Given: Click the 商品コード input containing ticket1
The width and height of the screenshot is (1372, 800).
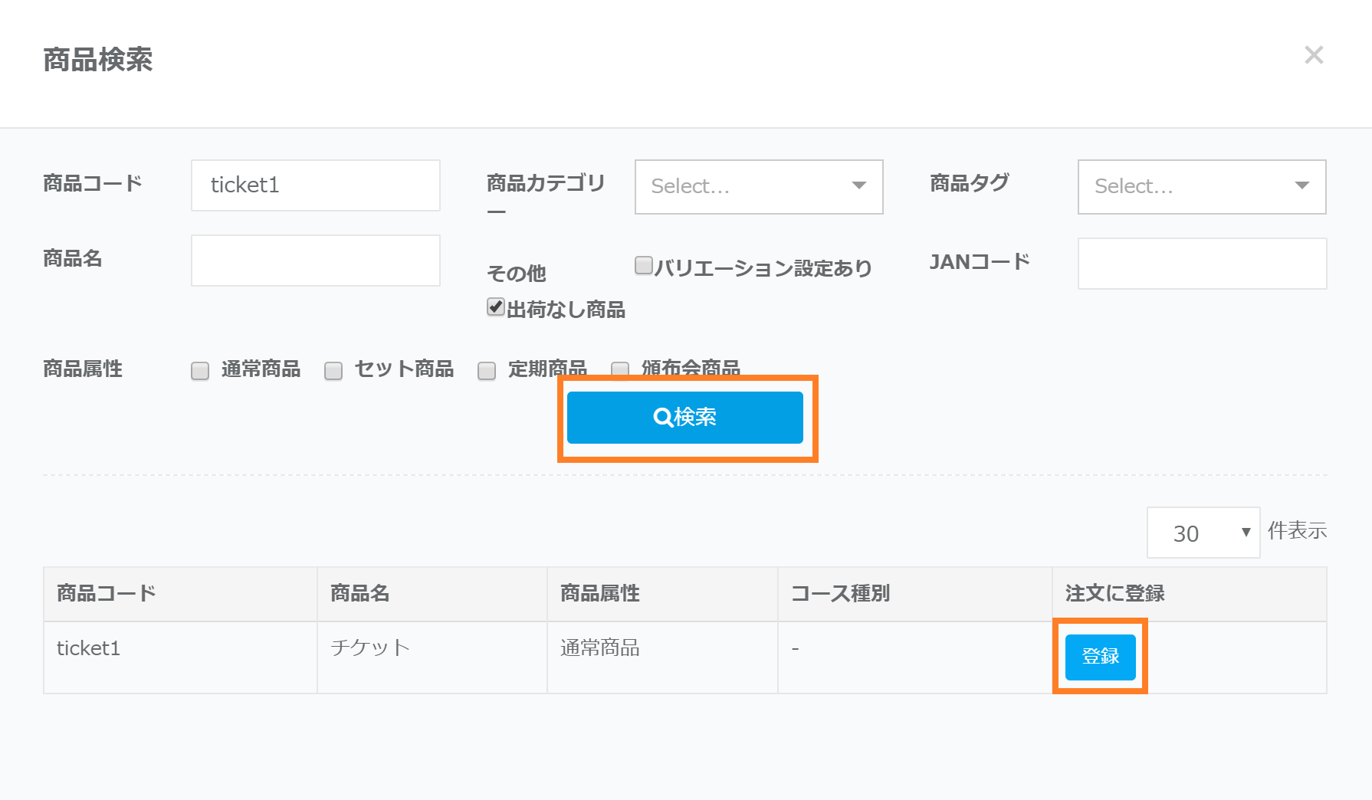Looking at the screenshot, I should click(x=315, y=185).
